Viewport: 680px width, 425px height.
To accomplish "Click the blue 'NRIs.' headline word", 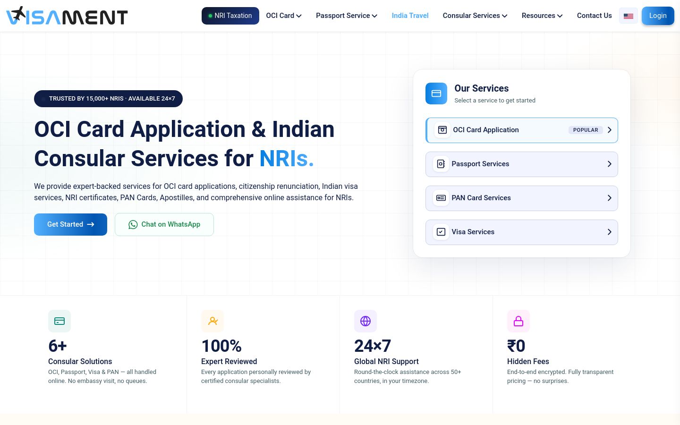I will [287, 158].
